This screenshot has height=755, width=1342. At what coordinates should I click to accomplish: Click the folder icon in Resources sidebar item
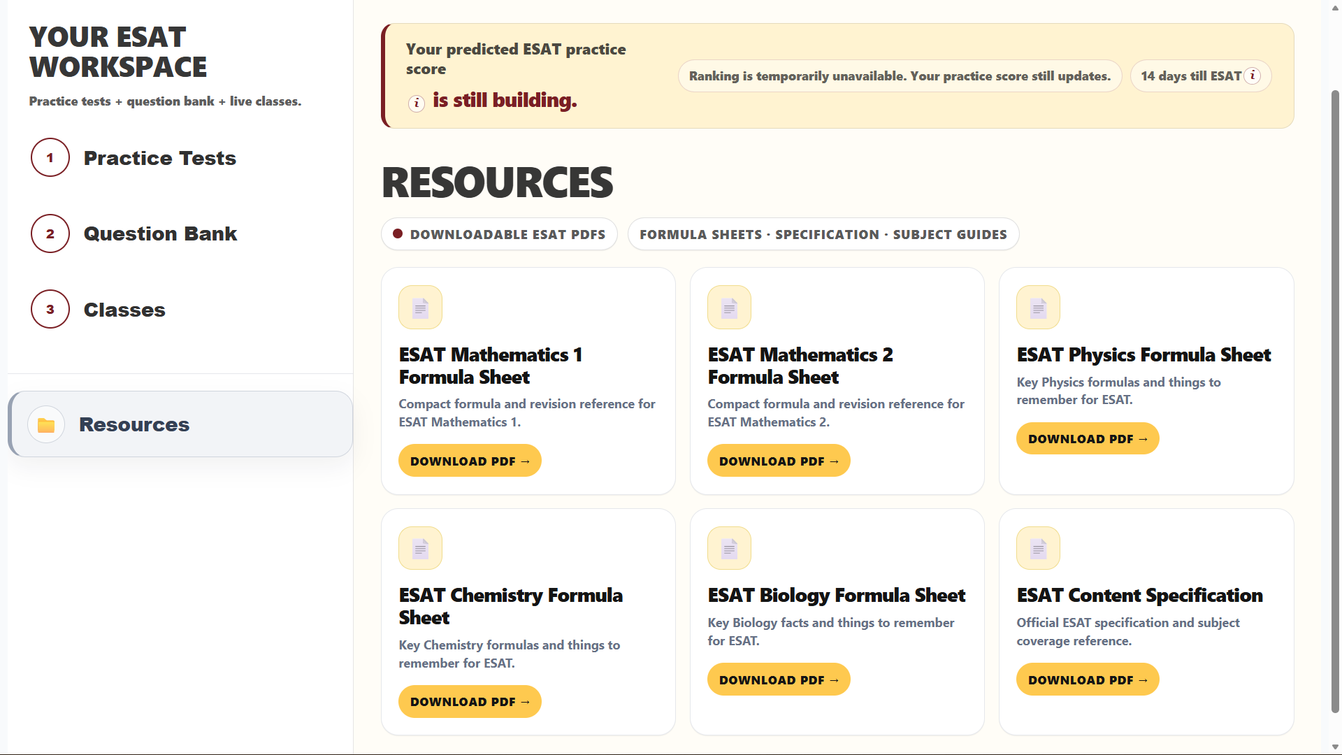46,424
